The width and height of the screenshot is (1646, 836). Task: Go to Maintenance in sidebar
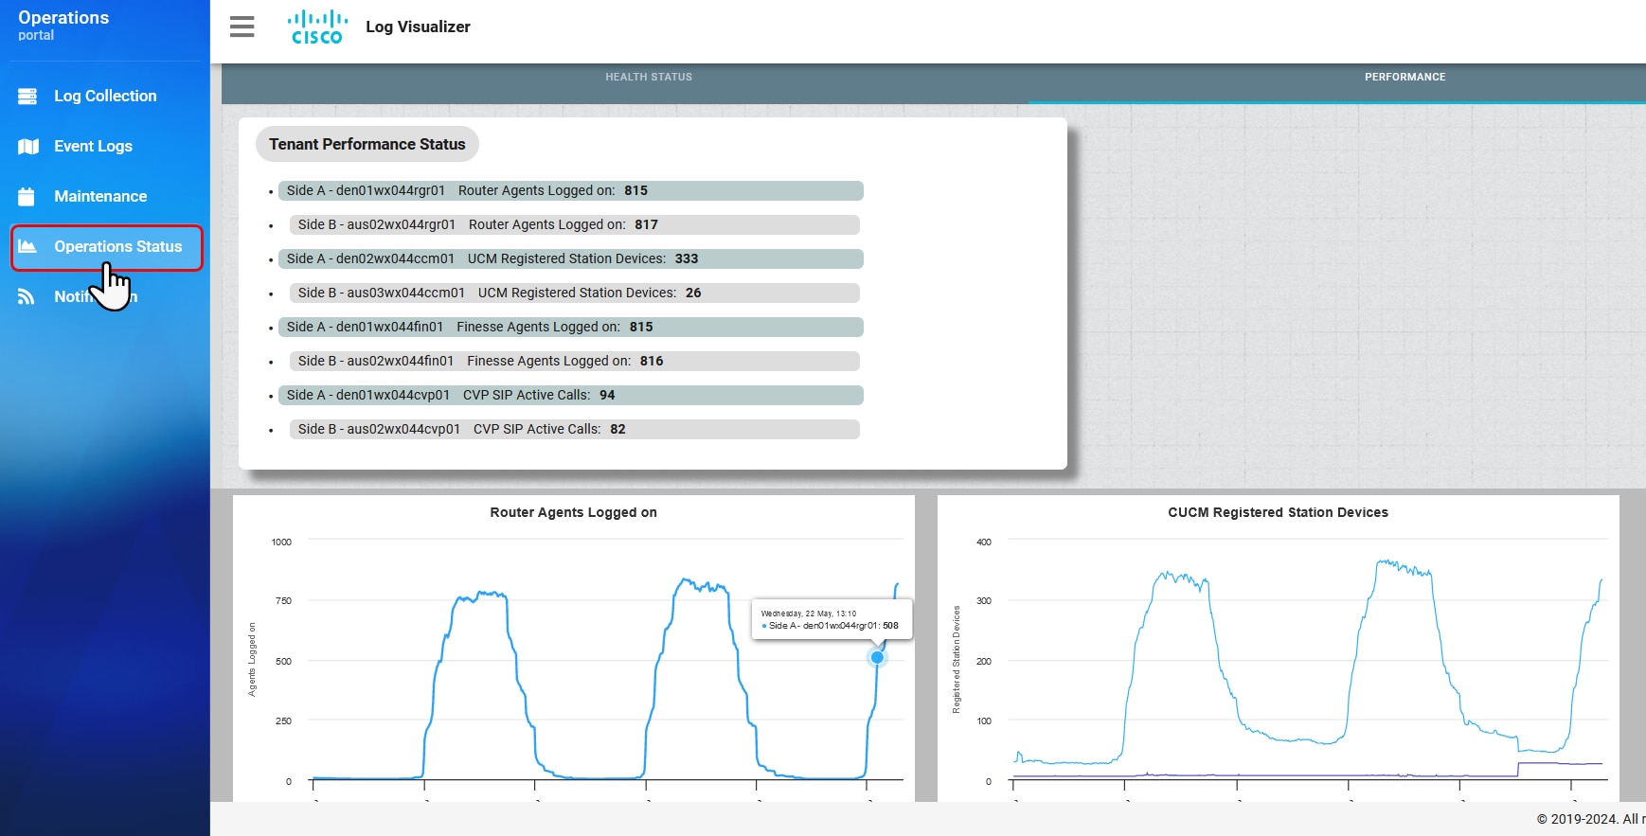click(100, 196)
